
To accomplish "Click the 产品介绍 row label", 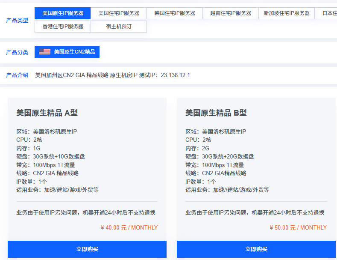I will pos(17,75).
